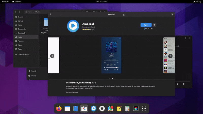
Task: Click Home in the Files path bar
Action: [x=29, y=12]
